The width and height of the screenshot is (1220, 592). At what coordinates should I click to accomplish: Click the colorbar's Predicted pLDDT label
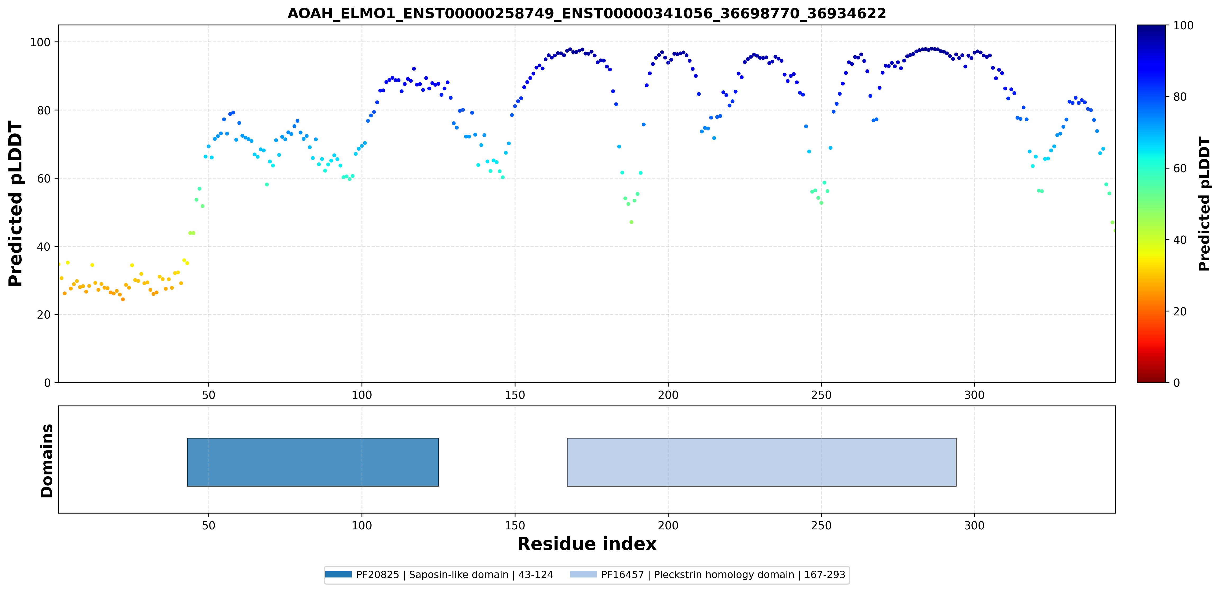pyautogui.click(x=1204, y=203)
